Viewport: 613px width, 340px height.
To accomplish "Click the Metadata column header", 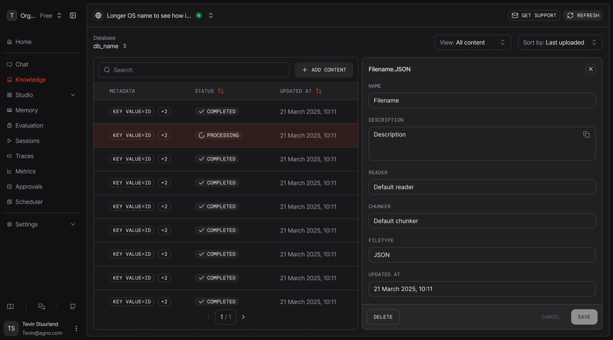I will tap(122, 91).
